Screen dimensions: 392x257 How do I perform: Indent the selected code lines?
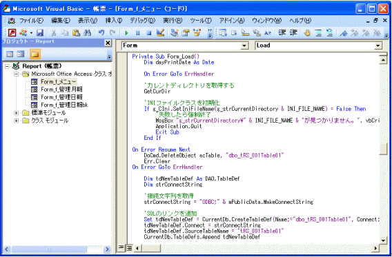(x=282, y=32)
